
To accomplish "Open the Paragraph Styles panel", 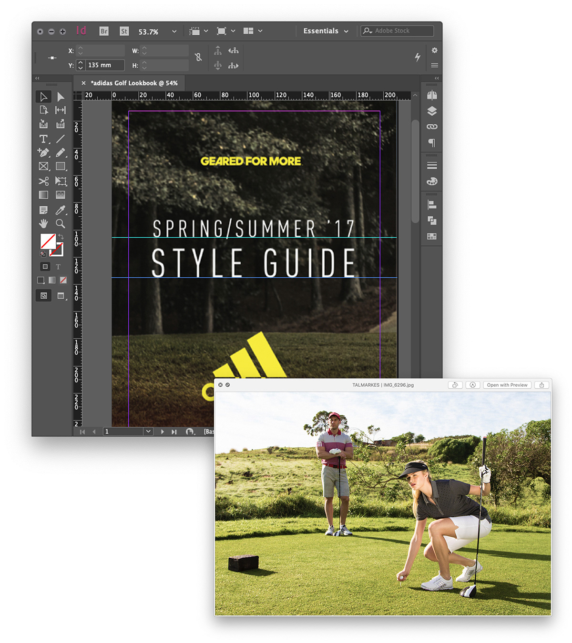I will [432, 142].
